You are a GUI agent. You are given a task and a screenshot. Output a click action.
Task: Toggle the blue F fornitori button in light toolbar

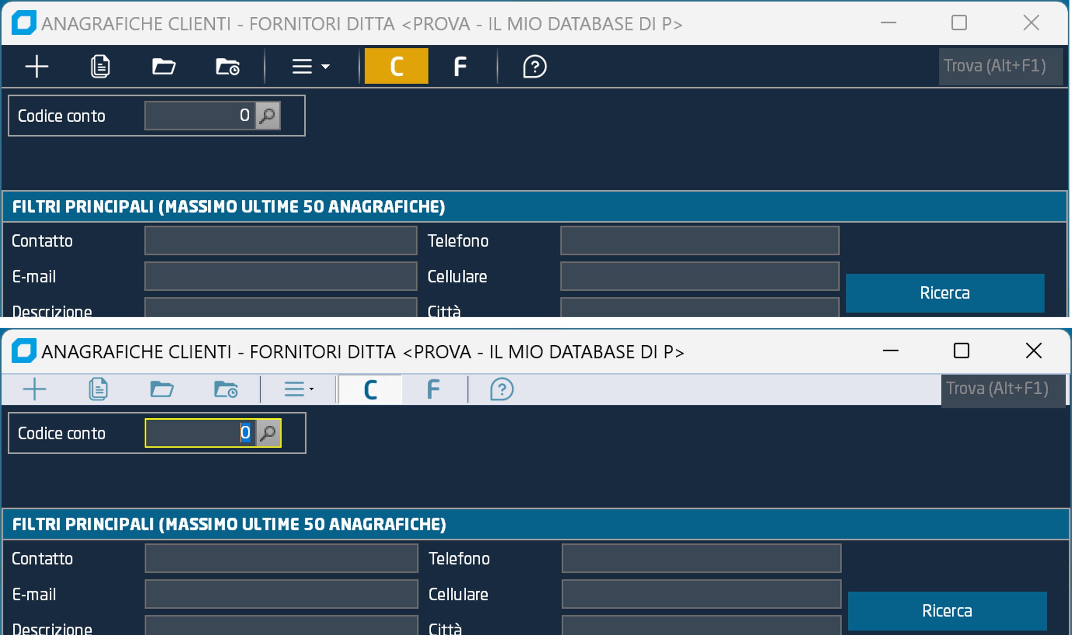pos(433,390)
